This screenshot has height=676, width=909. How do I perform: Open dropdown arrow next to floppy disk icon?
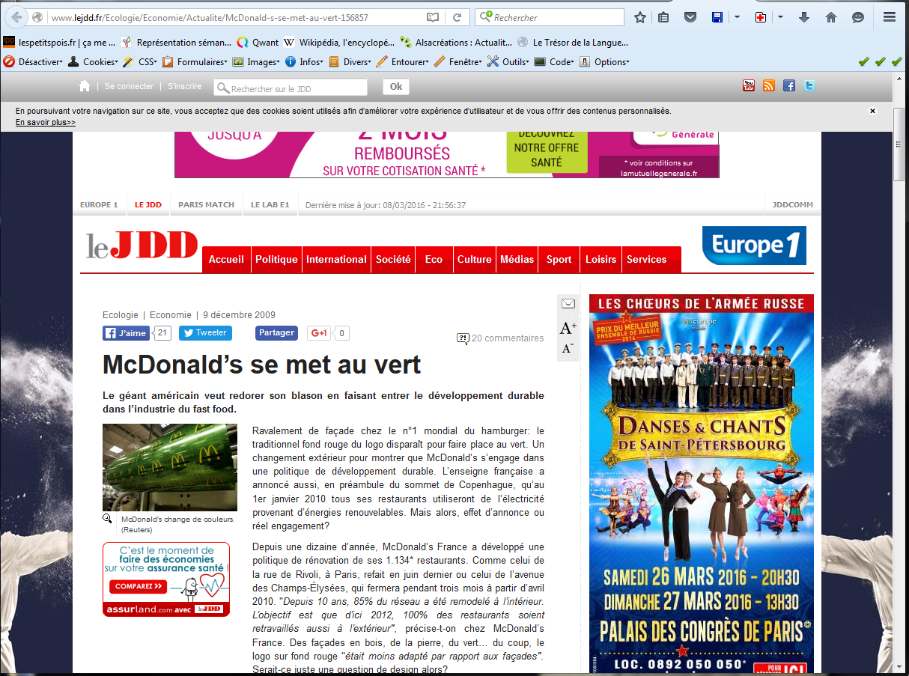coord(737,17)
